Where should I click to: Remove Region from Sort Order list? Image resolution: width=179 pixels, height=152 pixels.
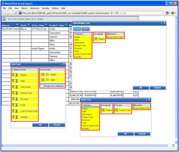(43, 75)
